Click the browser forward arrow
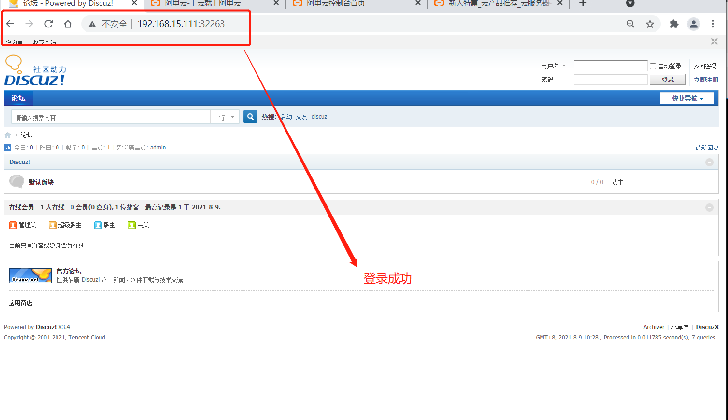Screen dimensions: 728x420 [x=29, y=24]
